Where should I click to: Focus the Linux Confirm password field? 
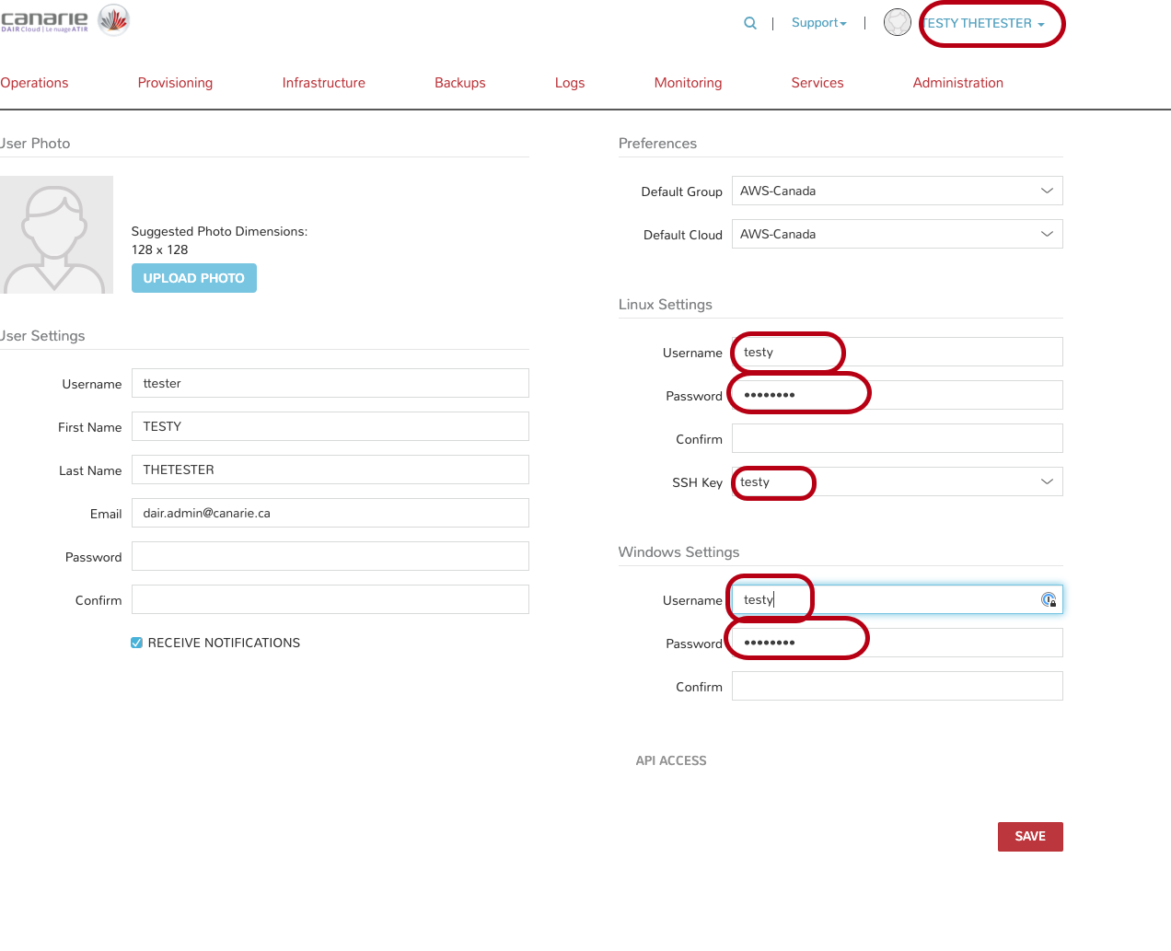897,438
